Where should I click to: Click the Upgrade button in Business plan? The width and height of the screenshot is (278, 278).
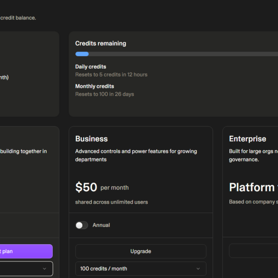click(140, 251)
